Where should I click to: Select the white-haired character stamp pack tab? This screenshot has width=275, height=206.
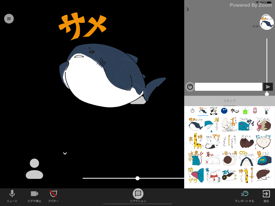click(x=266, y=111)
